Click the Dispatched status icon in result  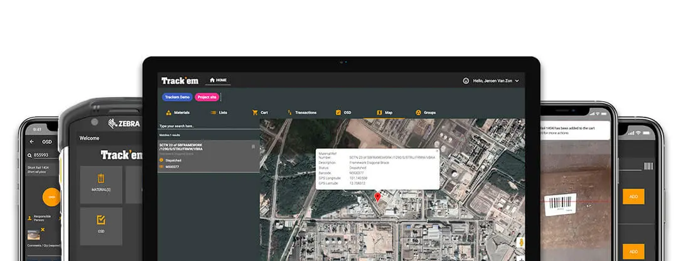coord(161,160)
